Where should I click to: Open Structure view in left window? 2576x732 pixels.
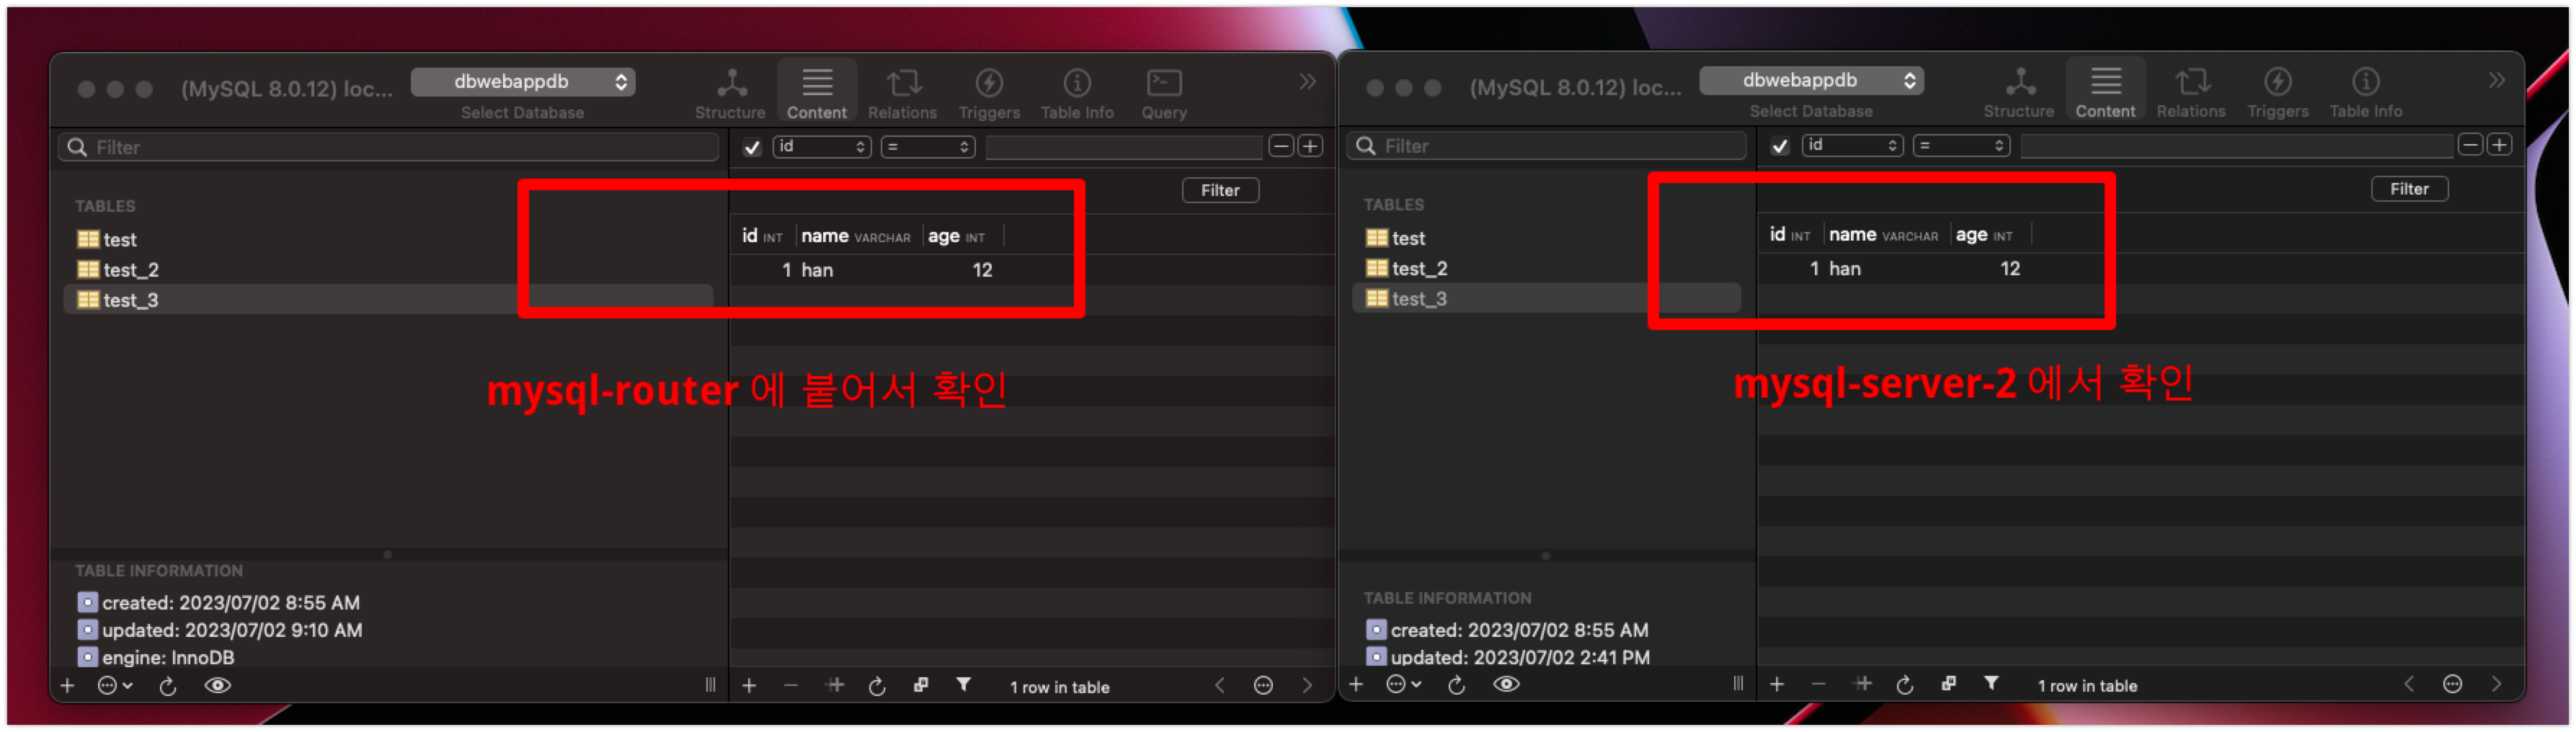coord(730,94)
